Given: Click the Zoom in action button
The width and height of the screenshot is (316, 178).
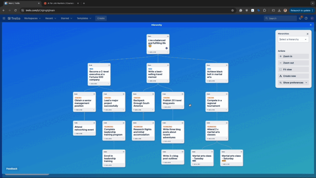Looking at the screenshot, I should pyautogui.click(x=293, y=56).
